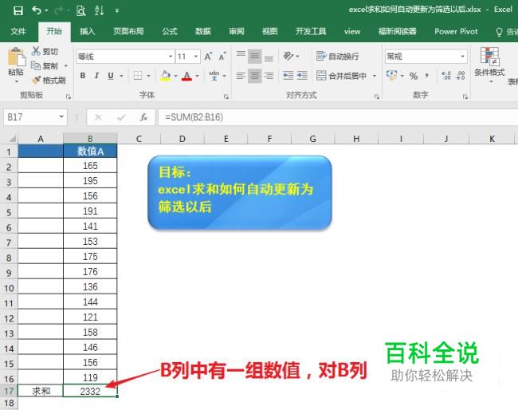Image resolution: width=518 pixels, height=410 pixels.
Task: Click the Cut scissors icon
Action: pos(36,51)
